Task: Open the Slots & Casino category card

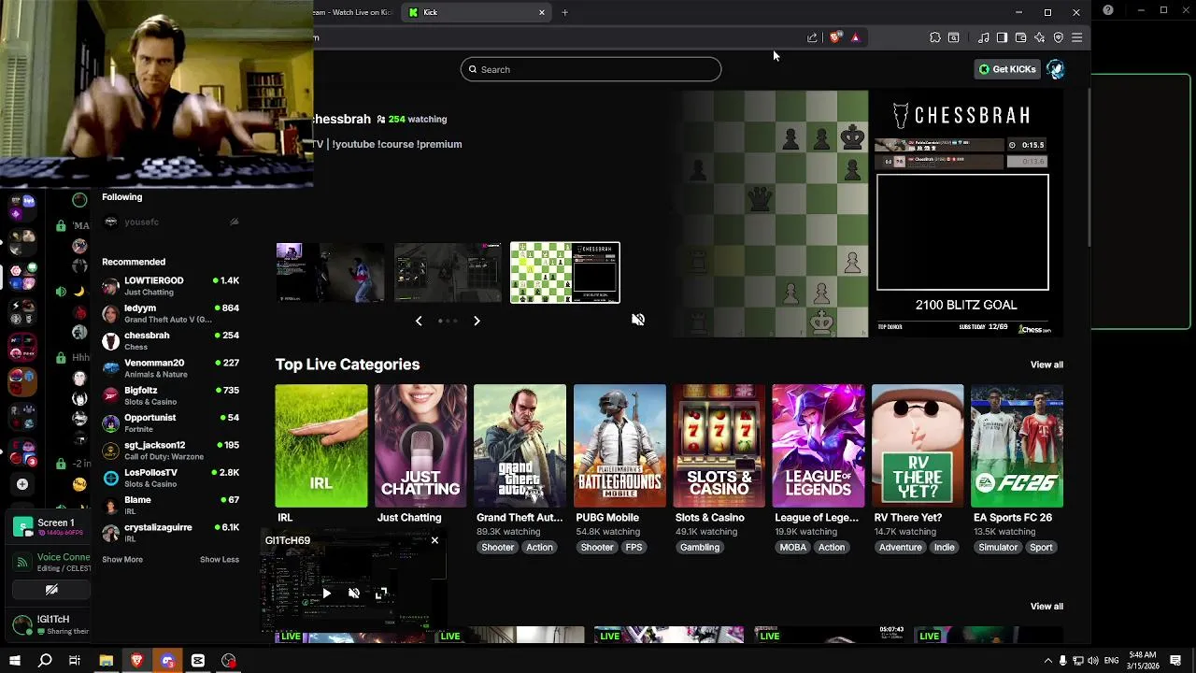Action: coord(719,446)
